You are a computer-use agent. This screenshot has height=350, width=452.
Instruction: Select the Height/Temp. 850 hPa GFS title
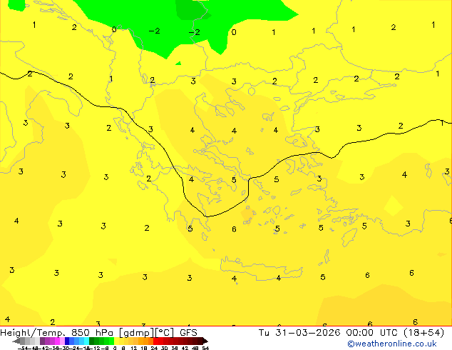click(x=98, y=333)
